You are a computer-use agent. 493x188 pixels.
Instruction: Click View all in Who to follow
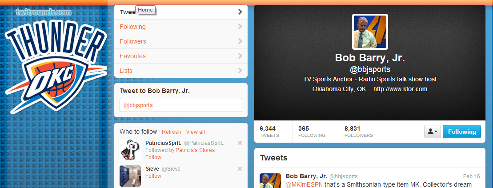(195, 132)
